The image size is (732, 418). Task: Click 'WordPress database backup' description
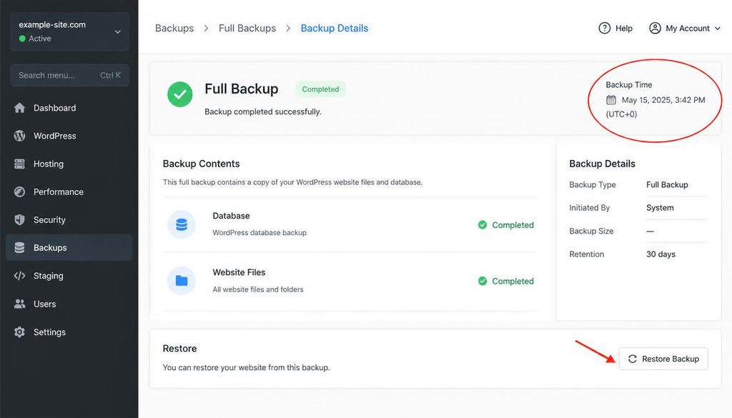point(259,232)
